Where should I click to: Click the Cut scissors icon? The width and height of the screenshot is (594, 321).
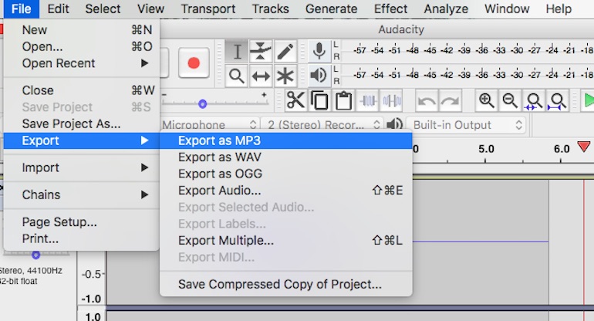point(295,101)
